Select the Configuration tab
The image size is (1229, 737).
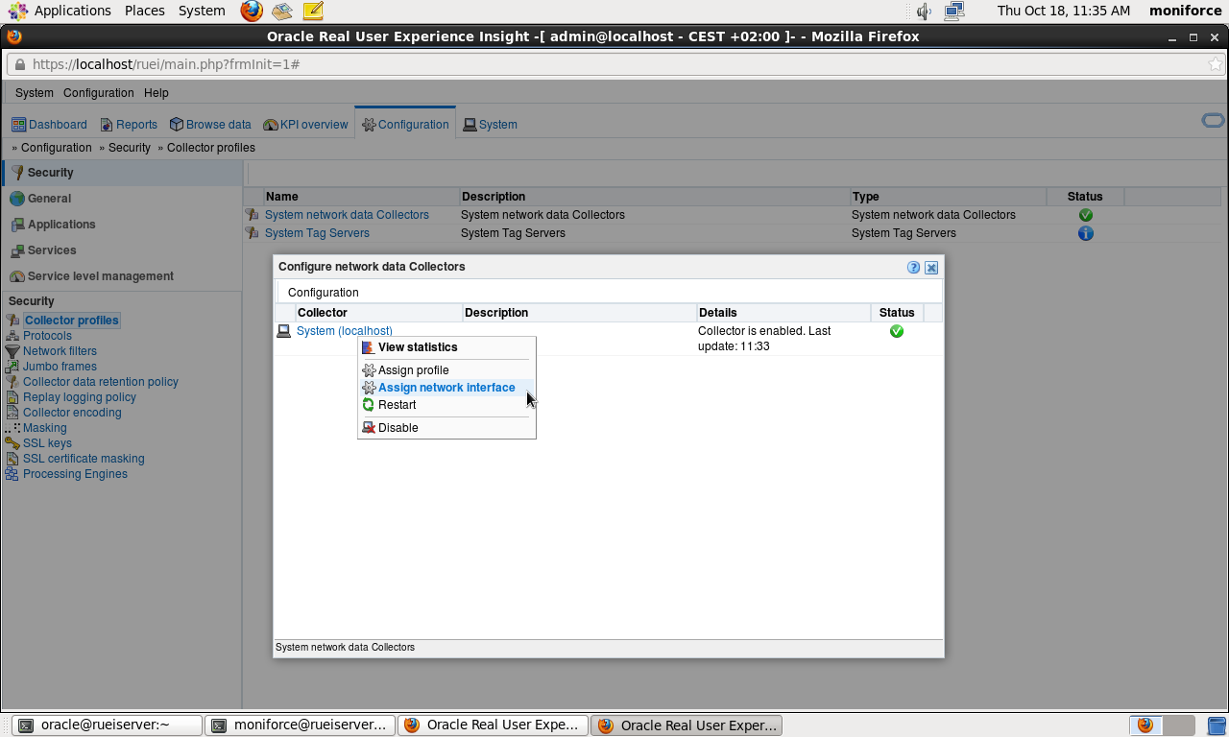pos(405,125)
